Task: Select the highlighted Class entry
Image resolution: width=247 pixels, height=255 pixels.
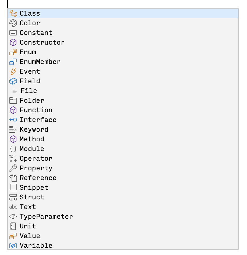Action: pyautogui.click(x=30, y=13)
